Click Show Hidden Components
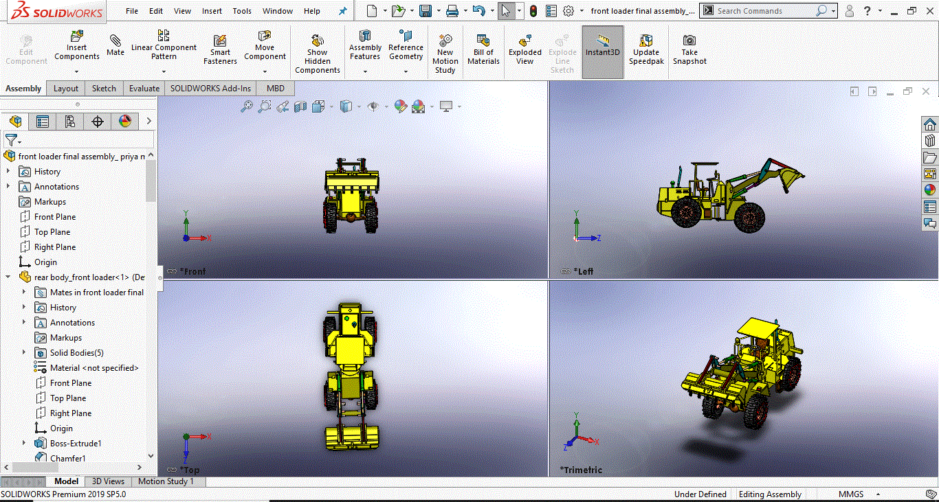 click(318, 54)
